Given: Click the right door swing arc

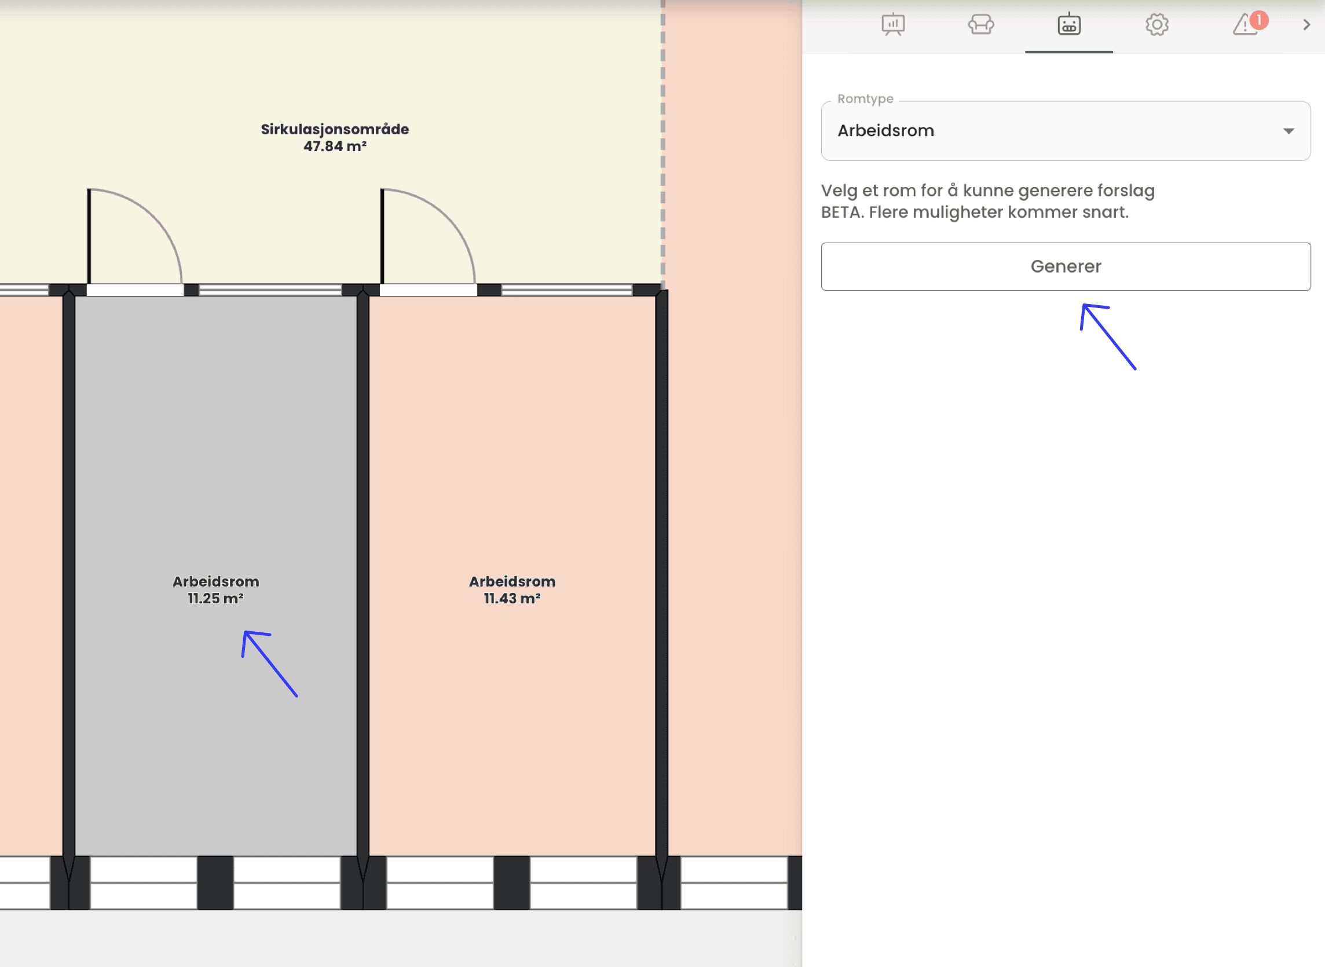Looking at the screenshot, I should [447, 218].
